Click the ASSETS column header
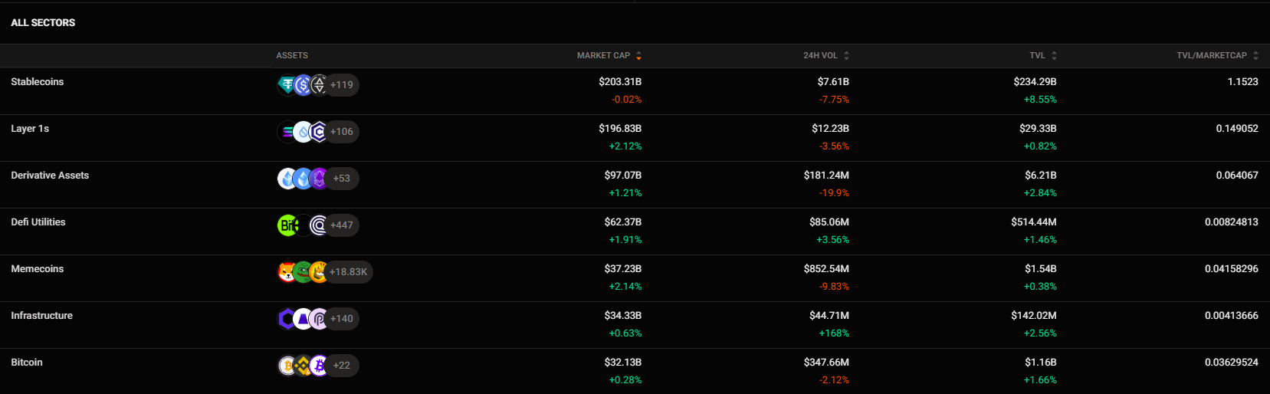Viewport: 1270px width, 394px height. click(x=292, y=56)
